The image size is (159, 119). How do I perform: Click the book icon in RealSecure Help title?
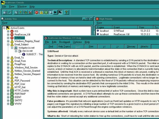point(46,38)
